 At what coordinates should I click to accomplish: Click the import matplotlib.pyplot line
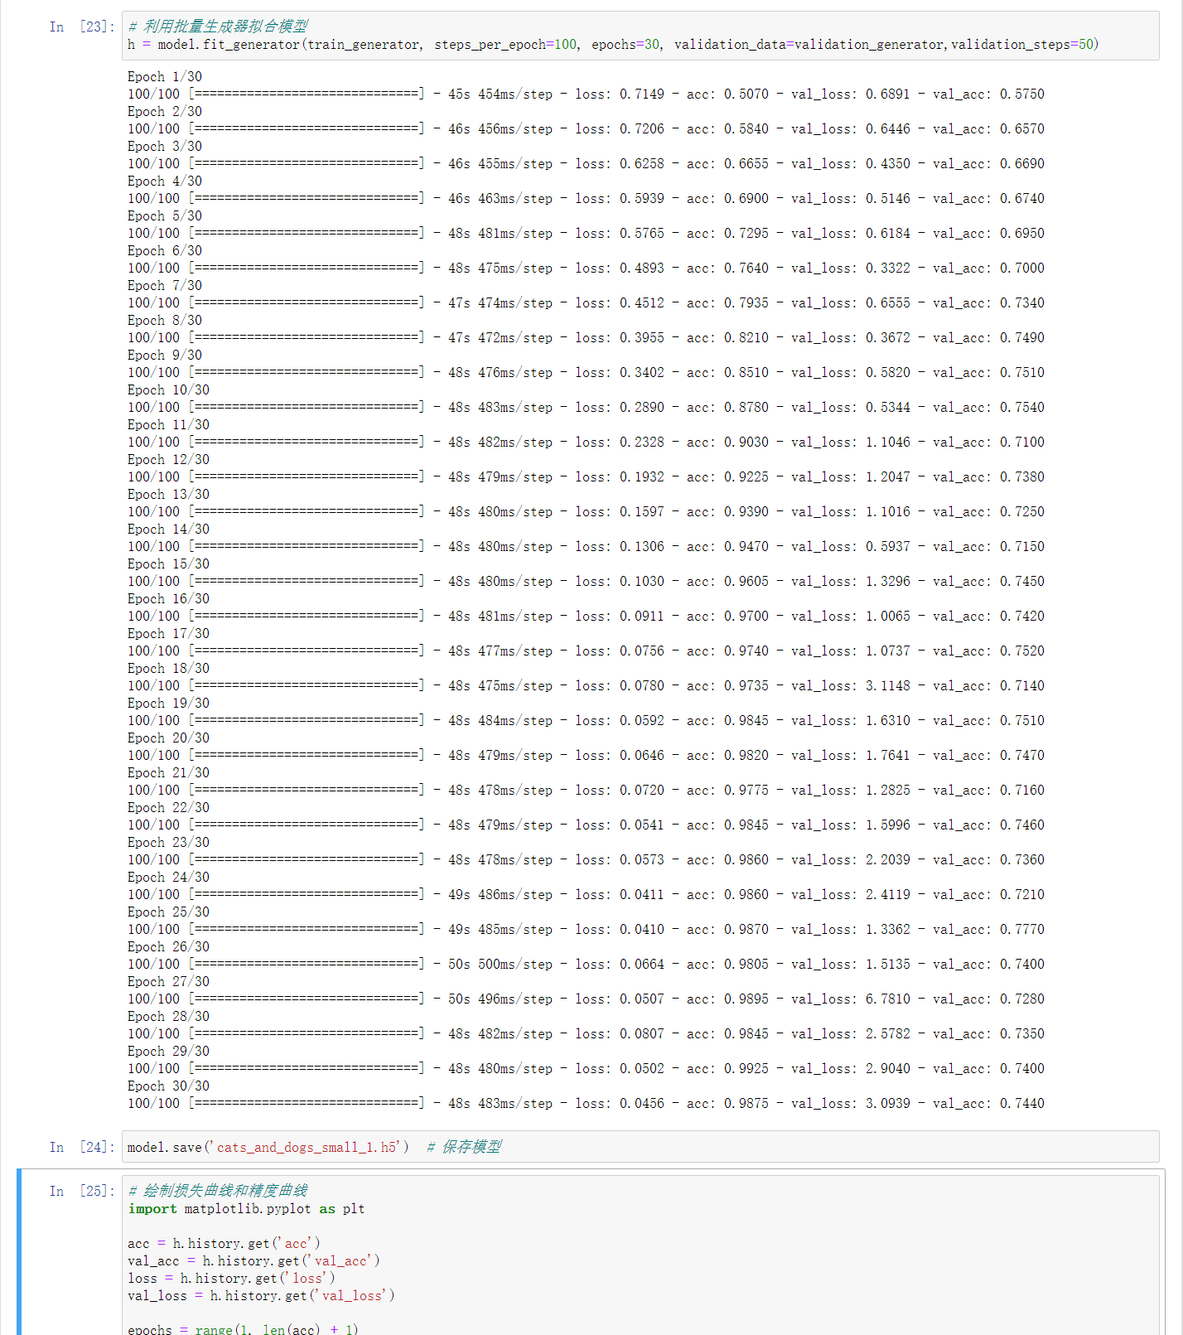tap(246, 1209)
